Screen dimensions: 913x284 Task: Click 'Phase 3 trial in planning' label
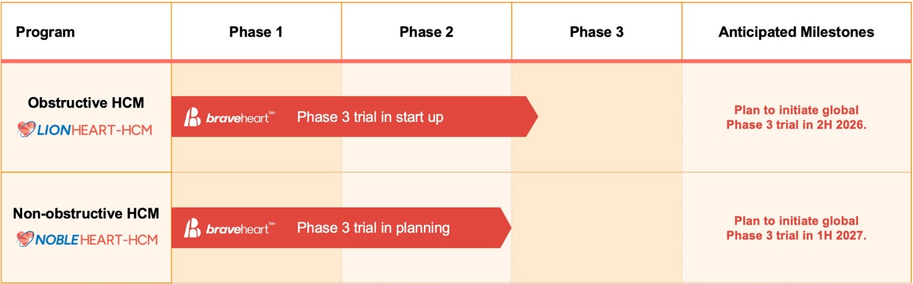tap(373, 228)
